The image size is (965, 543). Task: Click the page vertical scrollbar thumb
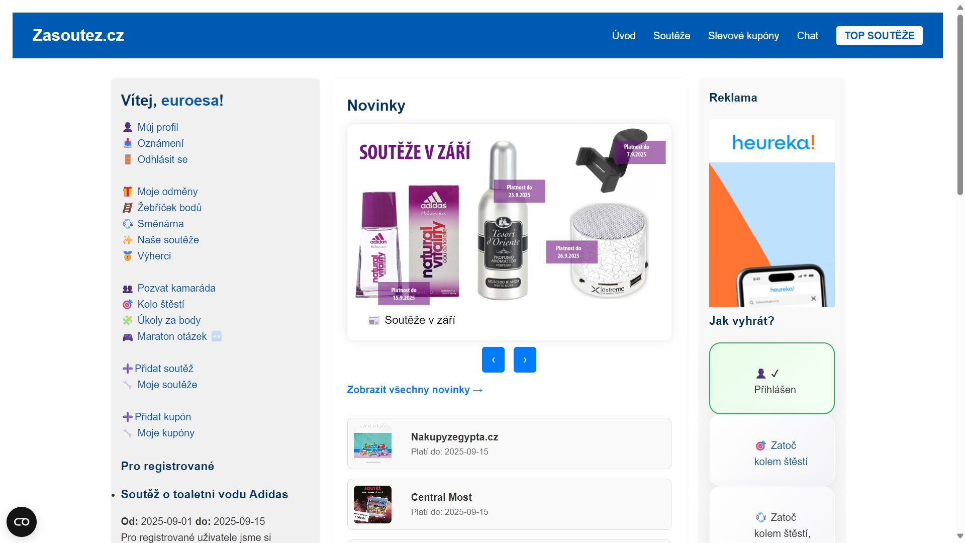pos(960,105)
